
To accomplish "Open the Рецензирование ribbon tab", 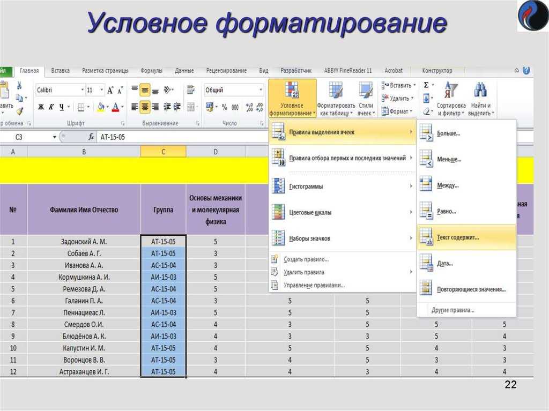I will (x=226, y=71).
